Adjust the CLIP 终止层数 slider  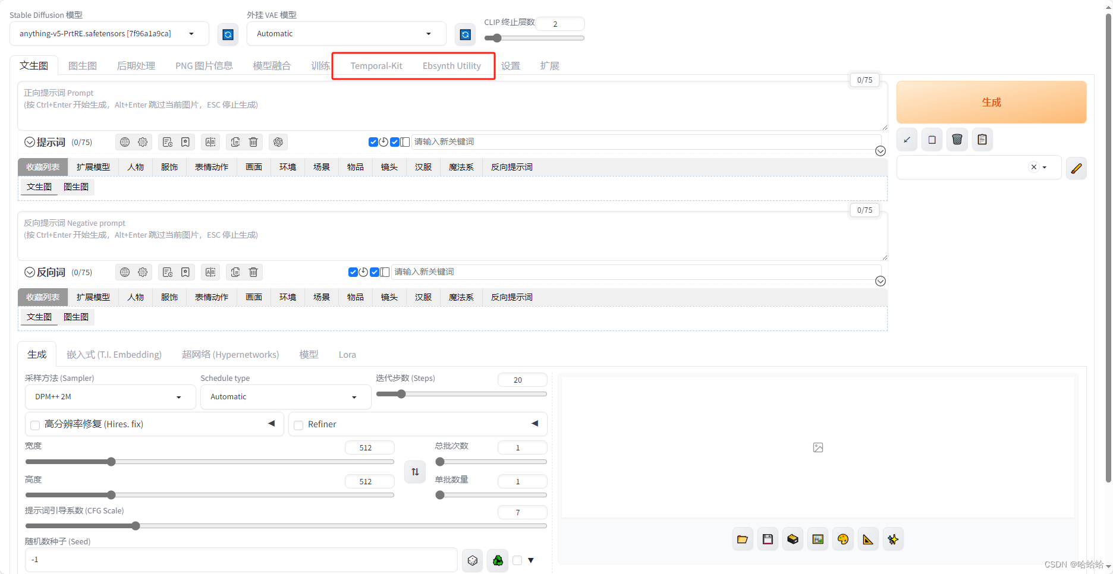[x=535, y=38]
